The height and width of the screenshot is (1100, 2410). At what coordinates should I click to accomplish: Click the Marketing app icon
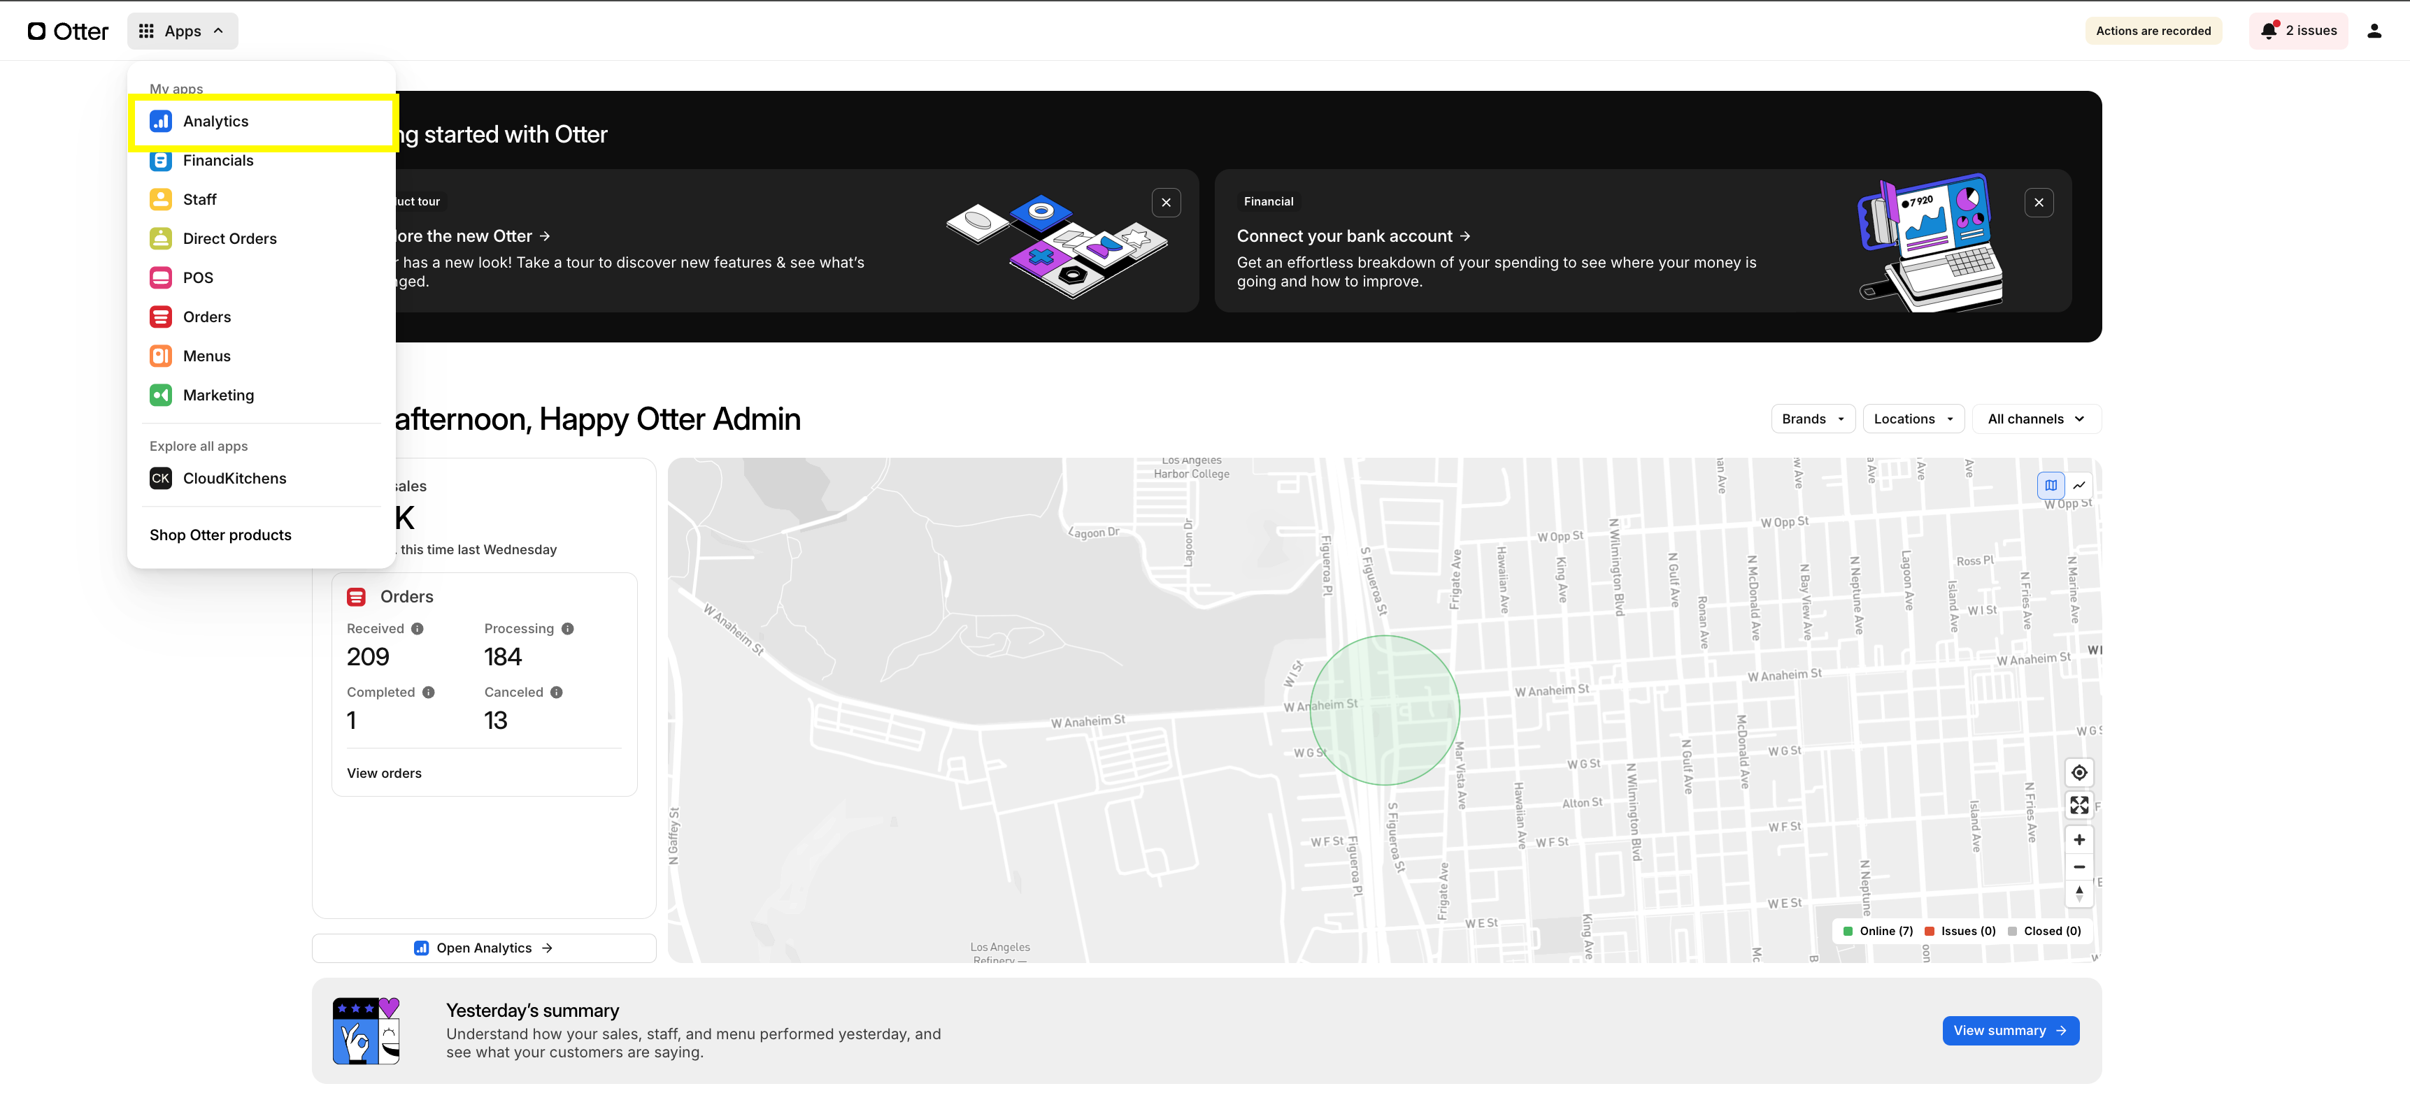[161, 396]
